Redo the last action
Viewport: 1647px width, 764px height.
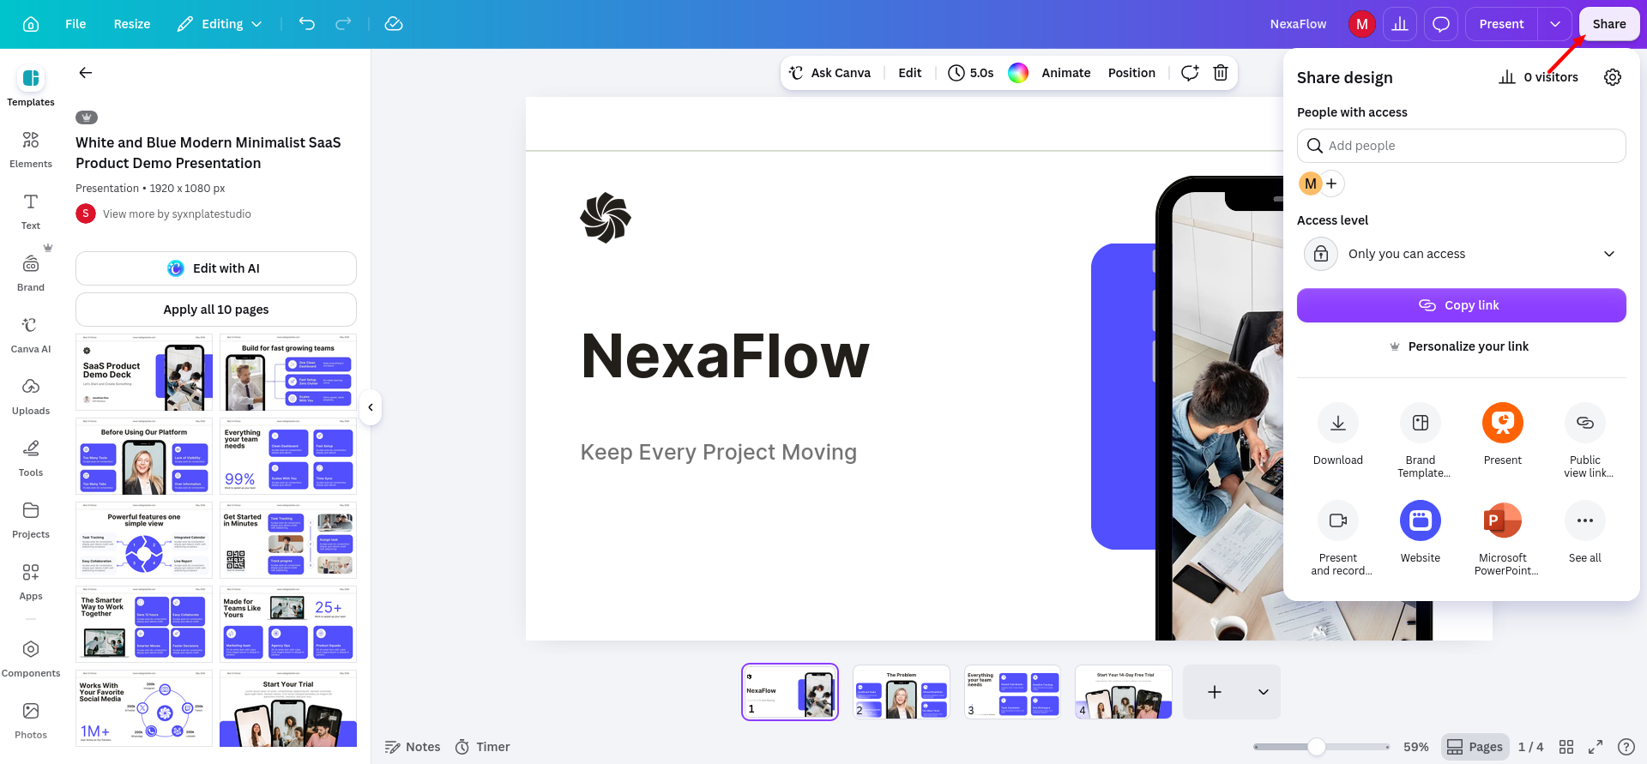(343, 24)
